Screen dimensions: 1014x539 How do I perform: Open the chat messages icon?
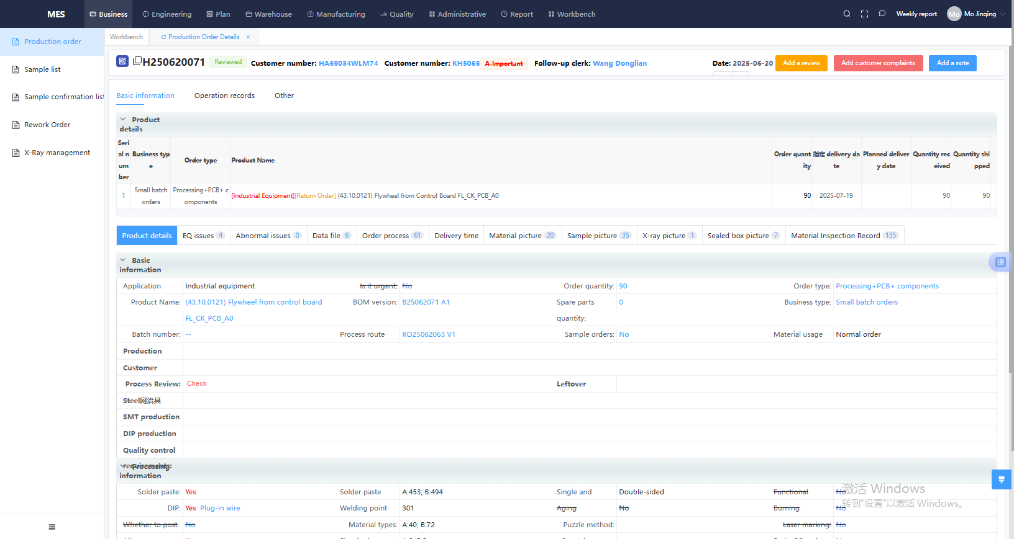882,14
